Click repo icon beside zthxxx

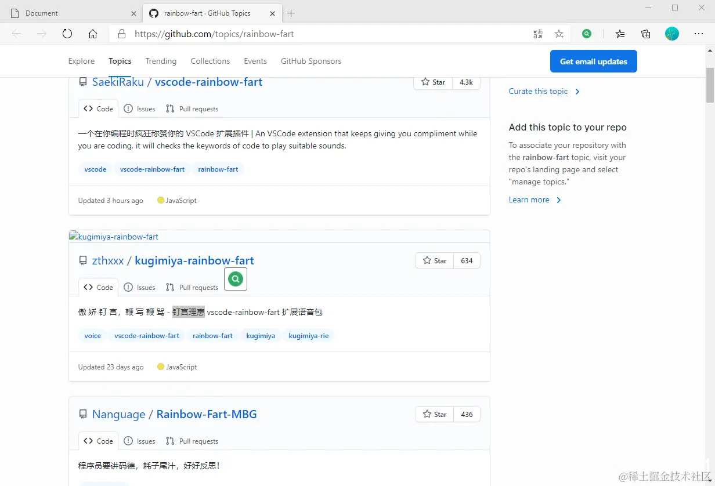tap(83, 261)
